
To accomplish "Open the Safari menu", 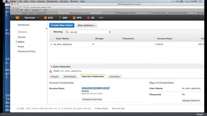I will 13,1.
